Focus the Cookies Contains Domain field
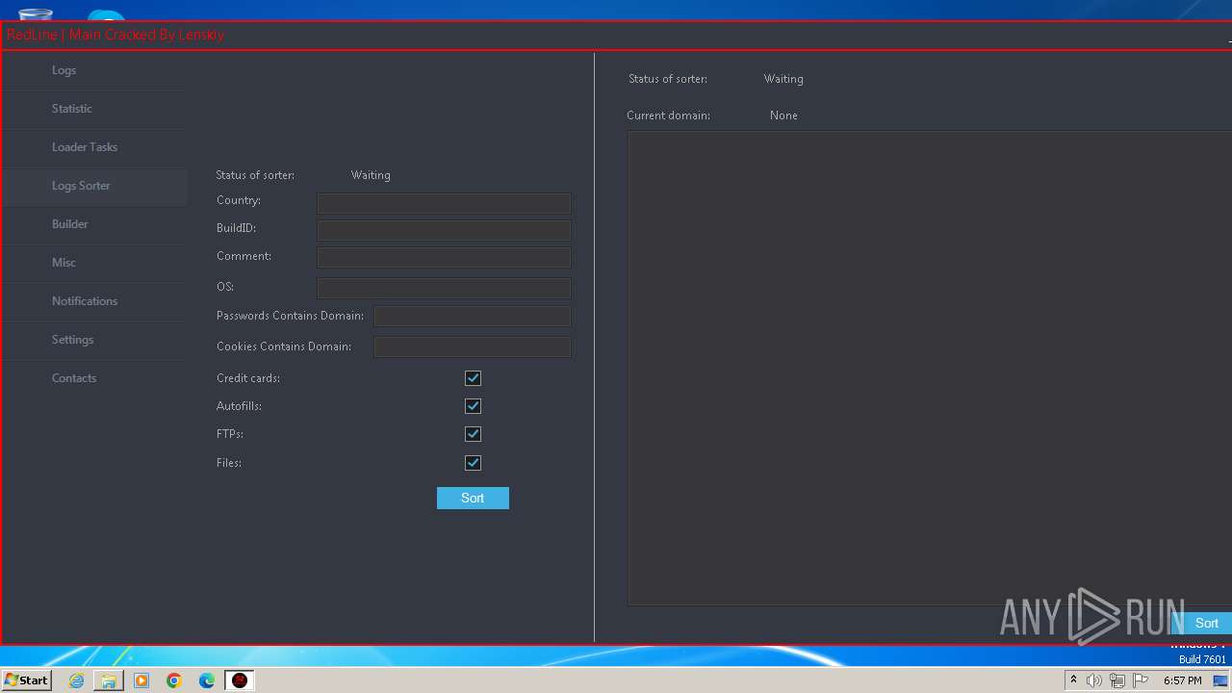The width and height of the screenshot is (1232, 693). (473, 346)
